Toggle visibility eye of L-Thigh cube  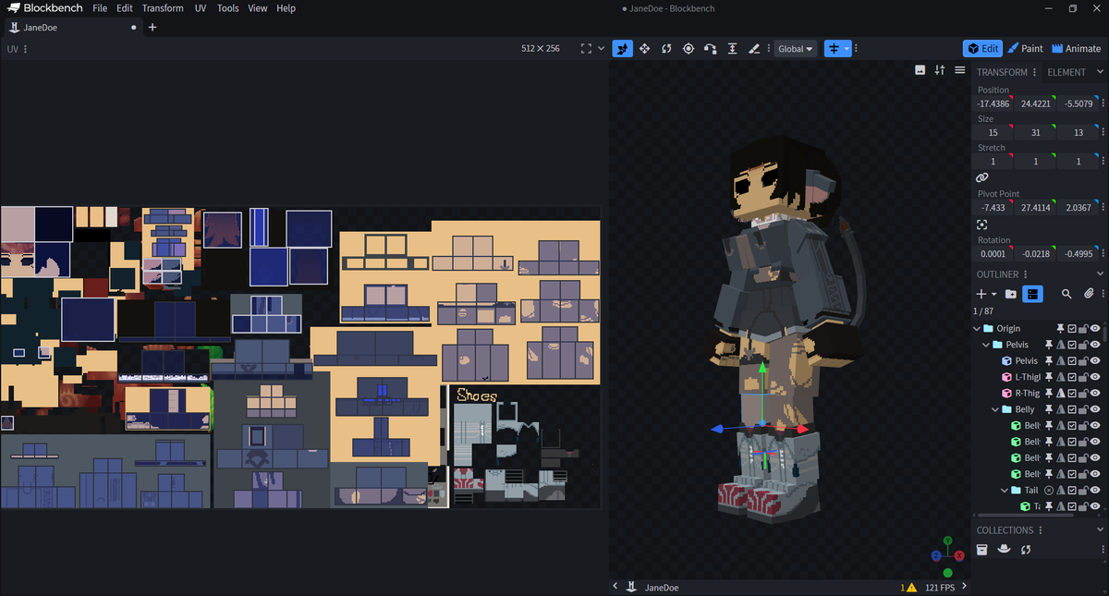[x=1095, y=377]
